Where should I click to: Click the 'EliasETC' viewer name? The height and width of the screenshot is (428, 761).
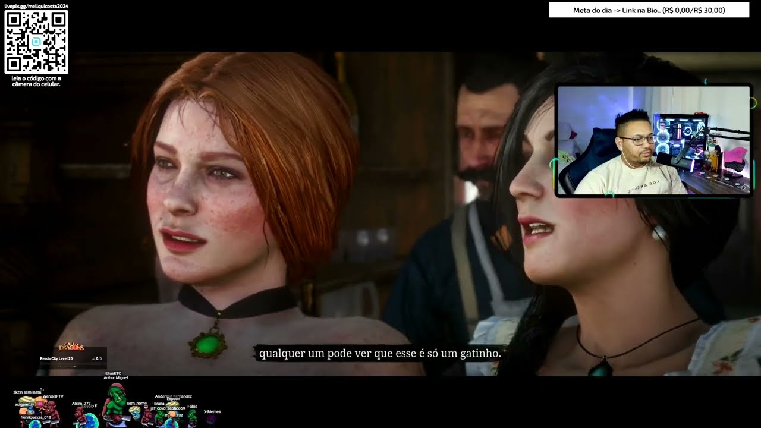tap(113, 373)
